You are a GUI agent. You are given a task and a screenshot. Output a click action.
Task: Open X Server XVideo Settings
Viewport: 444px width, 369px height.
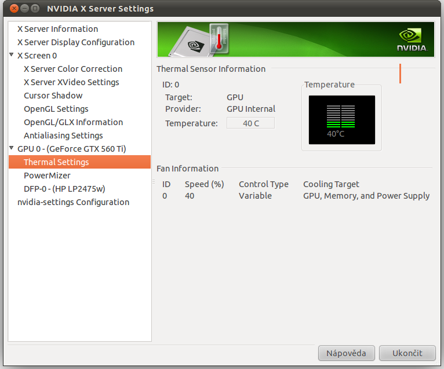71,82
